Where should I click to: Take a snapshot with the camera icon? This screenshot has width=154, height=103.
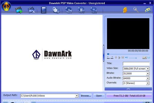(x=145, y=58)
